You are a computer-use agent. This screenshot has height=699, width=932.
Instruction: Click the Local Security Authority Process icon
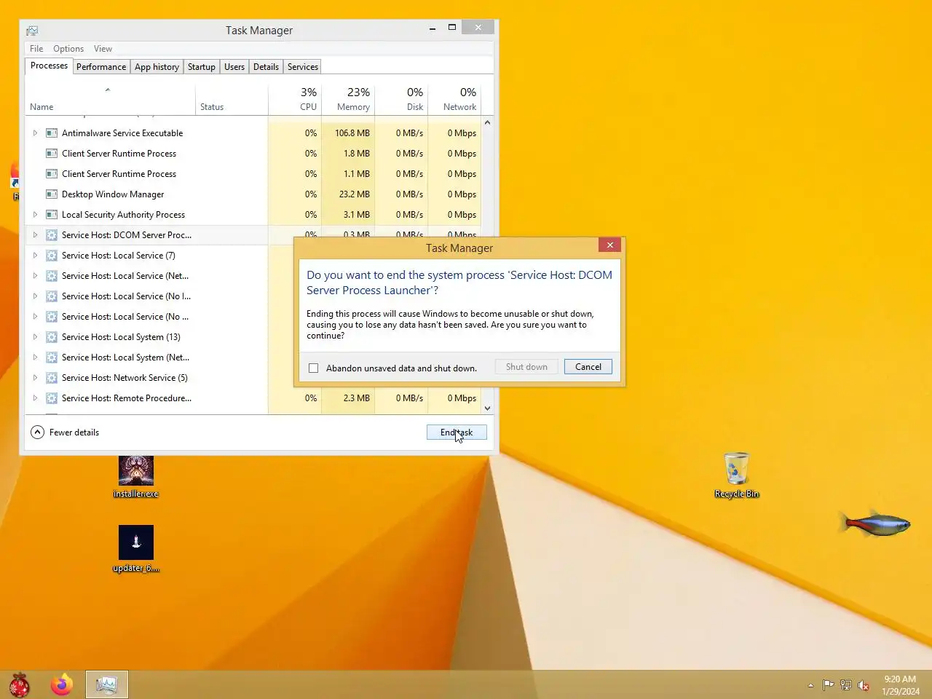(x=52, y=215)
